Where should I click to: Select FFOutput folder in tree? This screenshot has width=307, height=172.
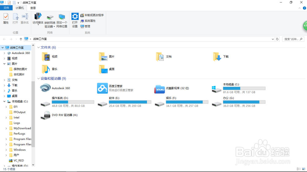(x=20, y=112)
